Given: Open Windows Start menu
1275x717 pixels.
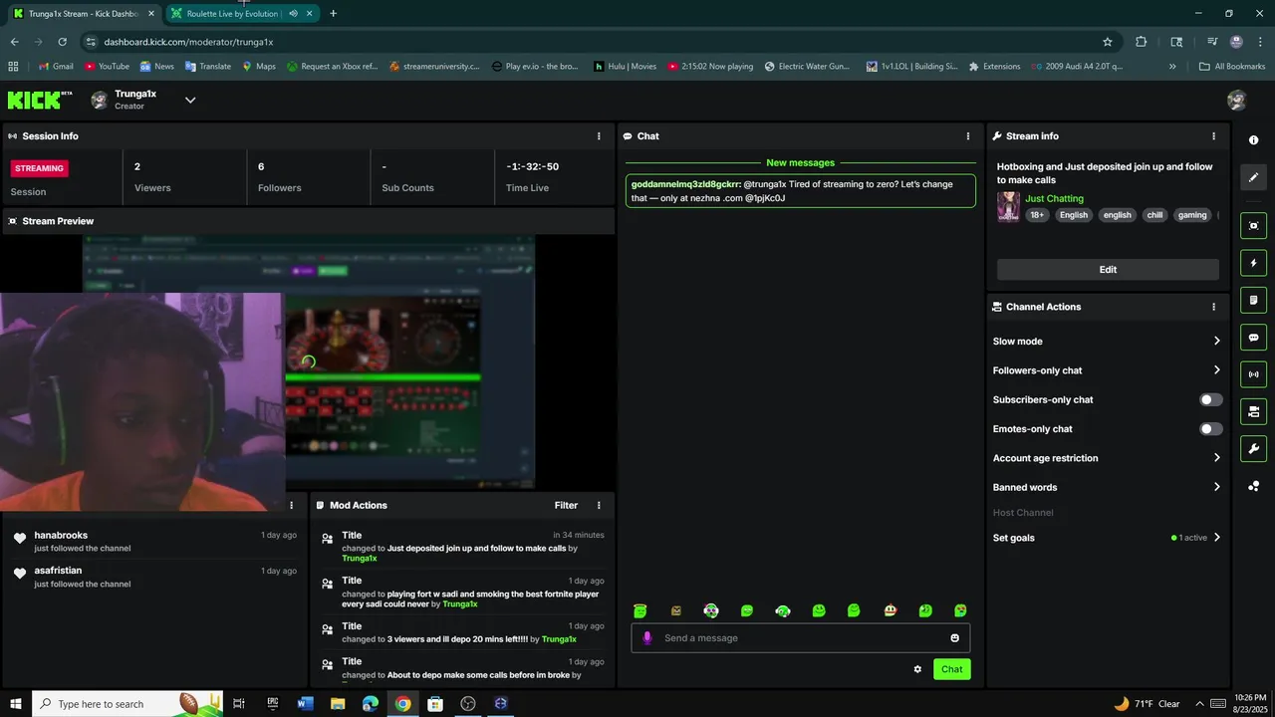Looking at the screenshot, I should click(16, 704).
